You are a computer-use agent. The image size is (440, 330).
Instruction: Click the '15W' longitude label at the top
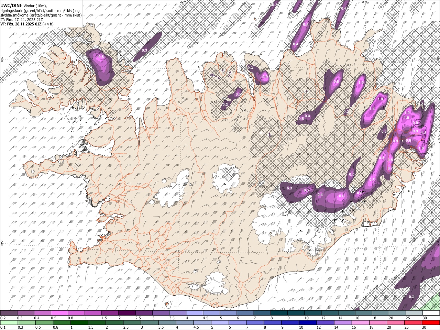pyautogui.click(x=364, y=2)
